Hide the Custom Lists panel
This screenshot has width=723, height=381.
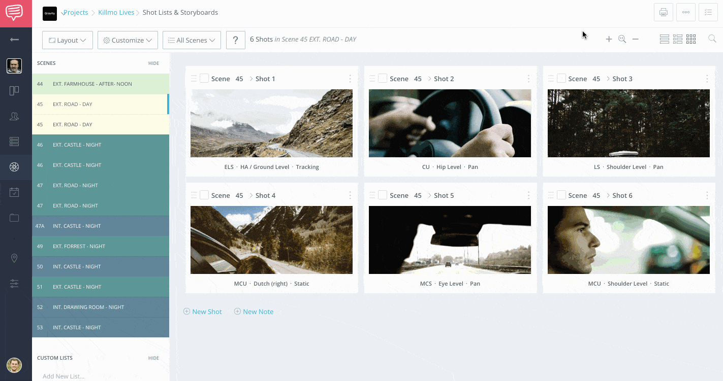[x=153, y=358]
